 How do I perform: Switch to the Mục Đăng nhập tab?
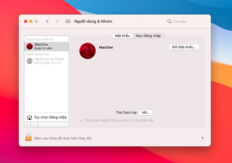(x=148, y=36)
